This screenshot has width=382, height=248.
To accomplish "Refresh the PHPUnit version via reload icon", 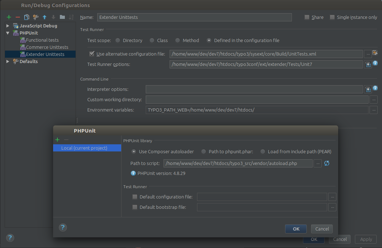I will pyautogui.click(x=327, y=163).
